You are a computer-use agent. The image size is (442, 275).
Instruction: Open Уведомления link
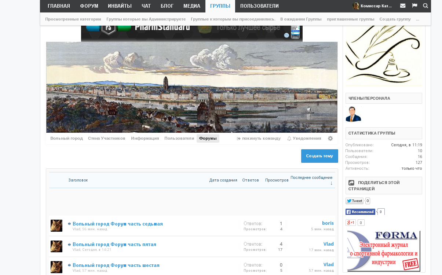[x=307, y=138]
